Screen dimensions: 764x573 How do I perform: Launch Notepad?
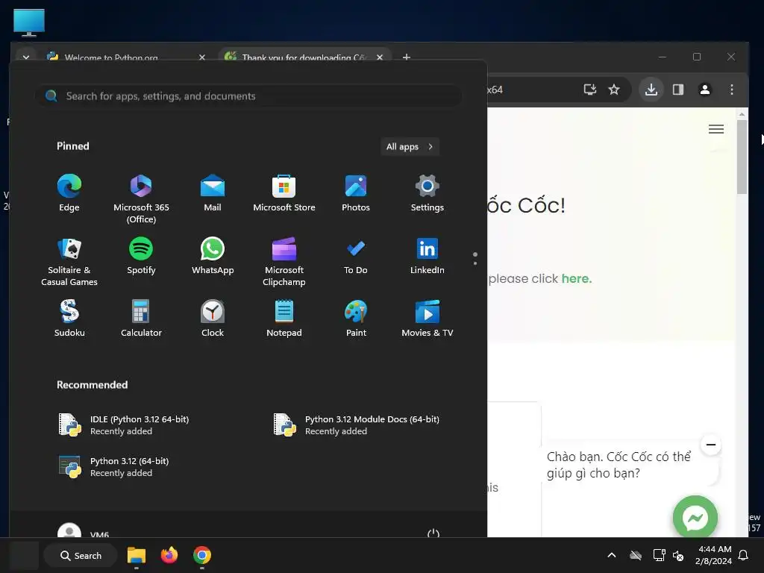click(x=284, y=319)
